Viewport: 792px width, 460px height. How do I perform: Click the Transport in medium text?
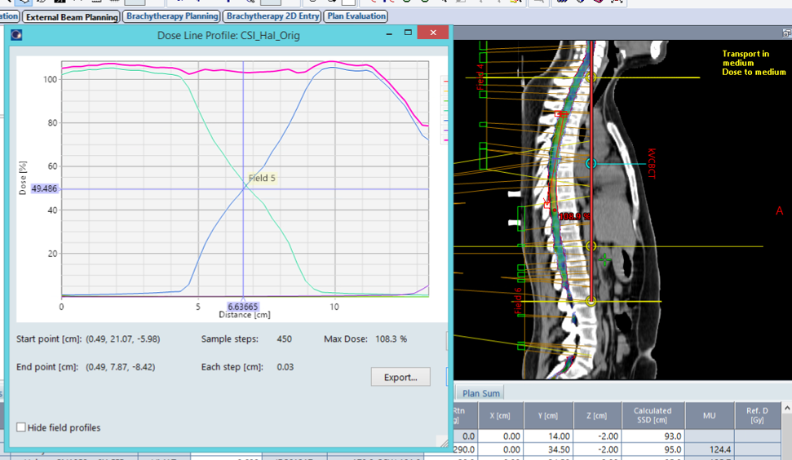746,58
